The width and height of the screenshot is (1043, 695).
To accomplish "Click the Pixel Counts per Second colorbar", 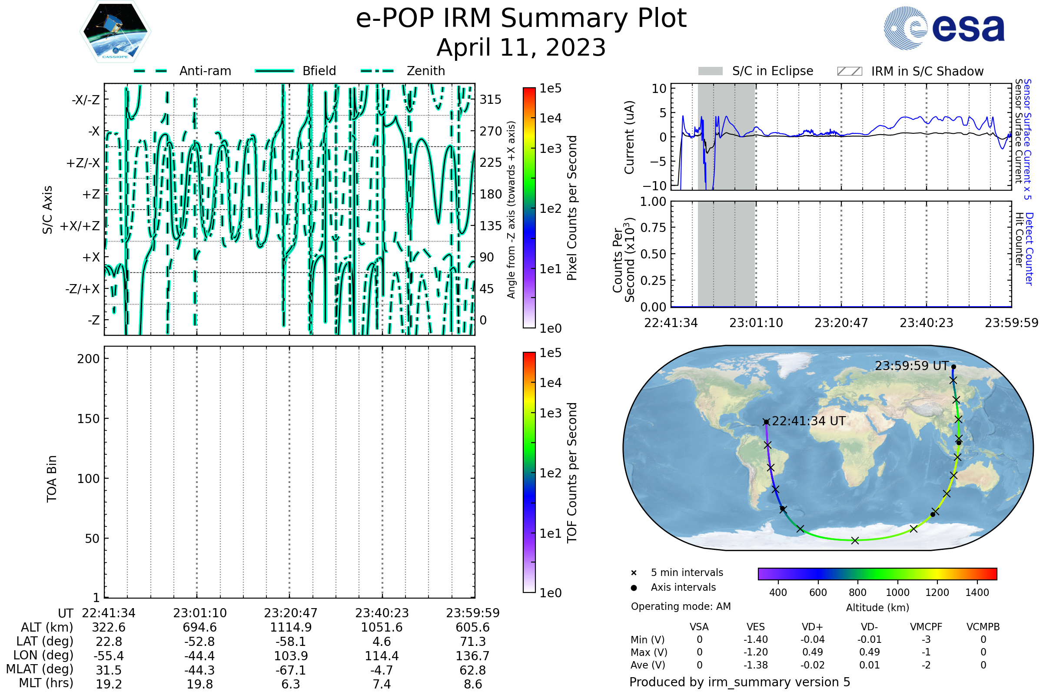I will point(529,208).
